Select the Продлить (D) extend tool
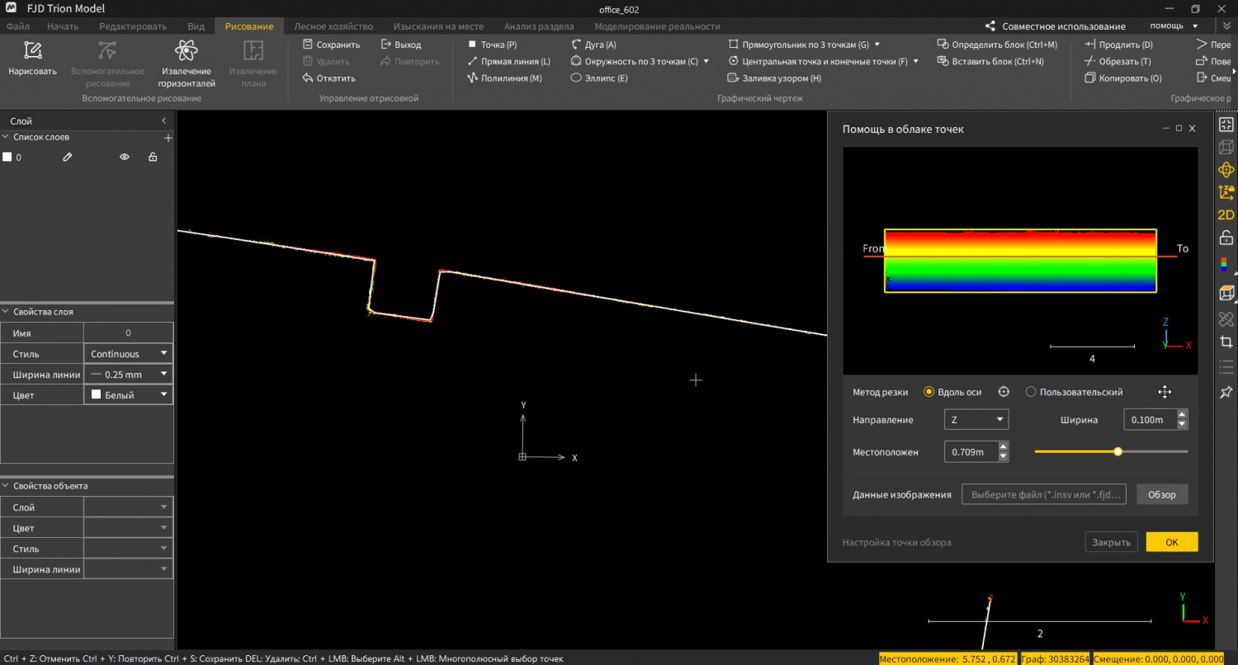The image size is (1238, 665). click(x=1118, y=45)
